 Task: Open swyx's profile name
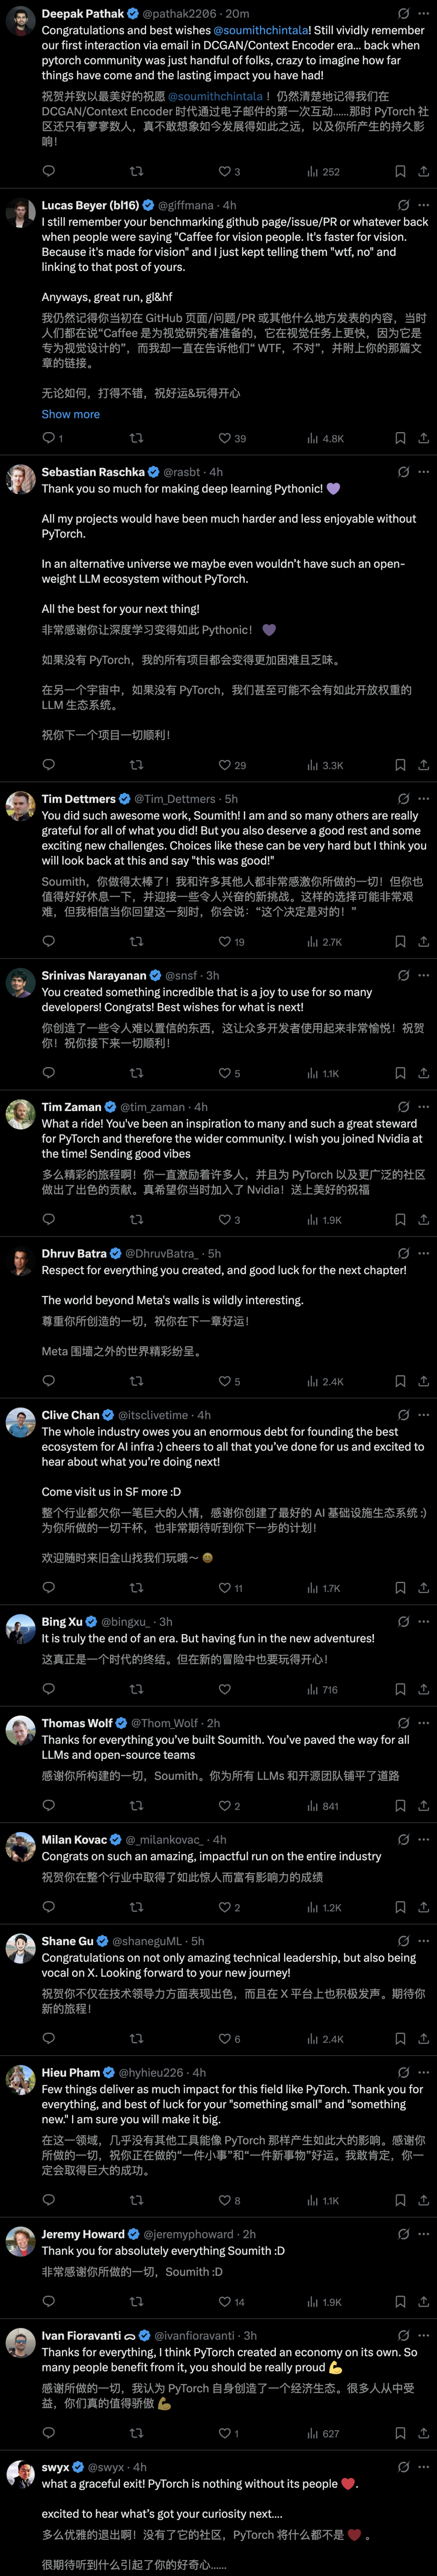point(56,2467)
